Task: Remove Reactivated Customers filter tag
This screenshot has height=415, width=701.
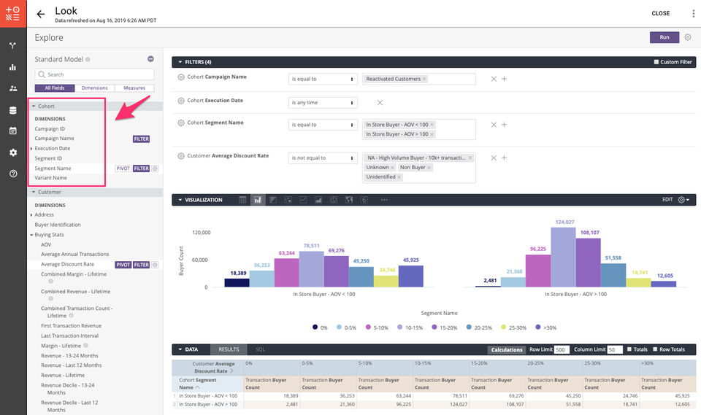Action: [424, 79]
